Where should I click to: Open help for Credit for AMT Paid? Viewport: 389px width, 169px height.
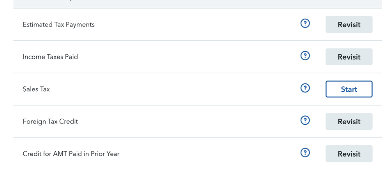click(305, 153)
